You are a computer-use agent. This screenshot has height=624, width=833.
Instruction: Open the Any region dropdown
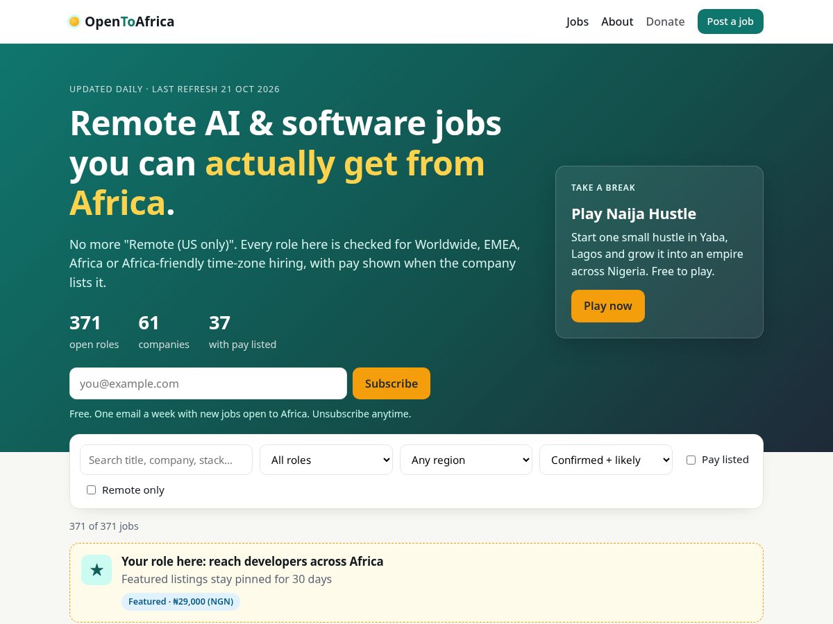coord(466,460)
